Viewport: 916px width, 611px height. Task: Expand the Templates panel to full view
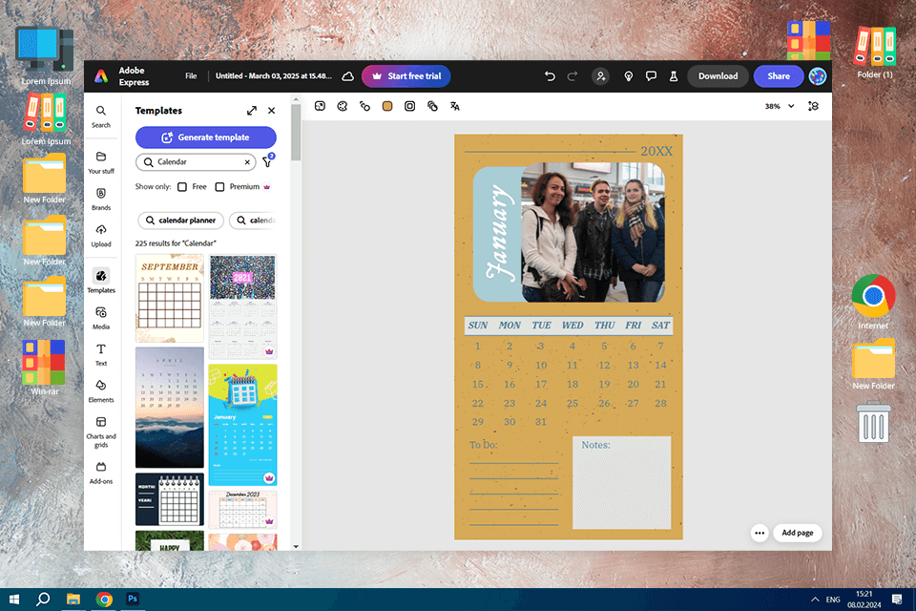252,111
